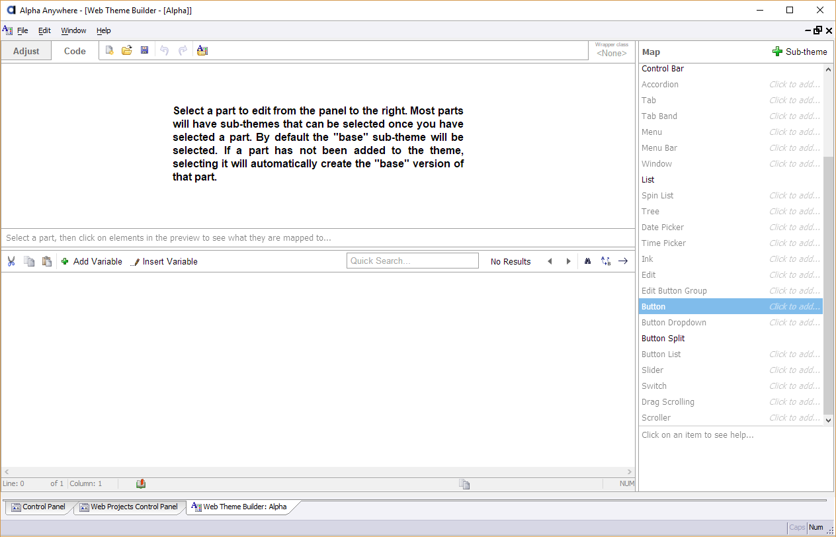
Task: Click the Save disk icon
Action: tap(144, 50)
